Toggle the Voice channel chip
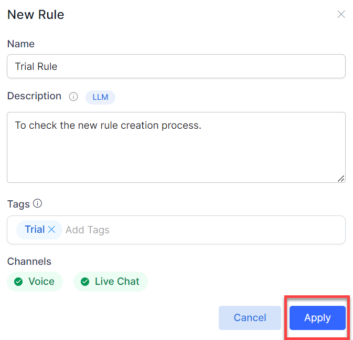Image resolution: width=353 pixels, height=340 pixels. point(35,282)
